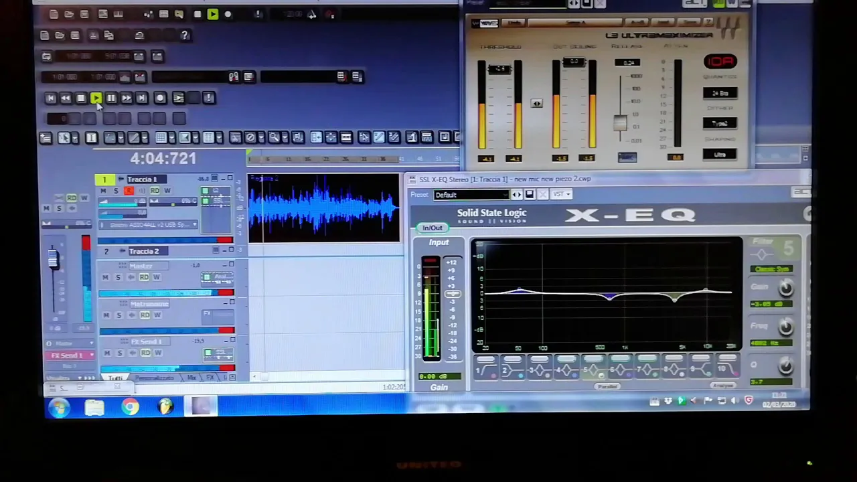Toggle W automation write on Traccia 1

[167, 191]
